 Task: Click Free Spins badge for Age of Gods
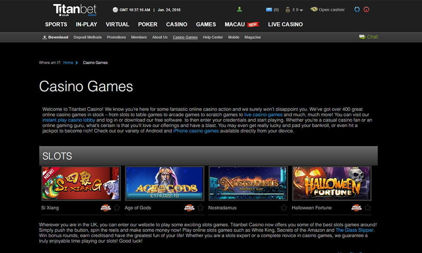point(189,207)
